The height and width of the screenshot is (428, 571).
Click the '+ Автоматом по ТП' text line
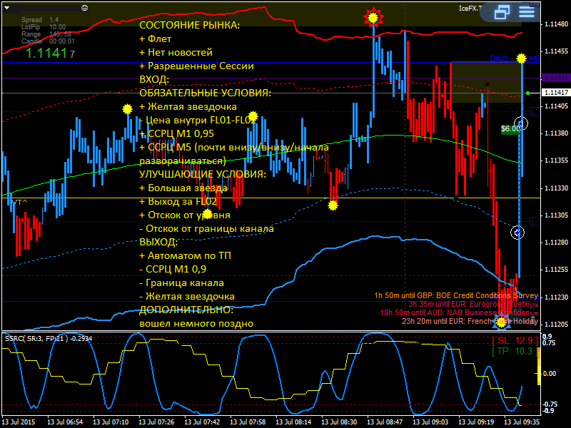pos(185,255)
